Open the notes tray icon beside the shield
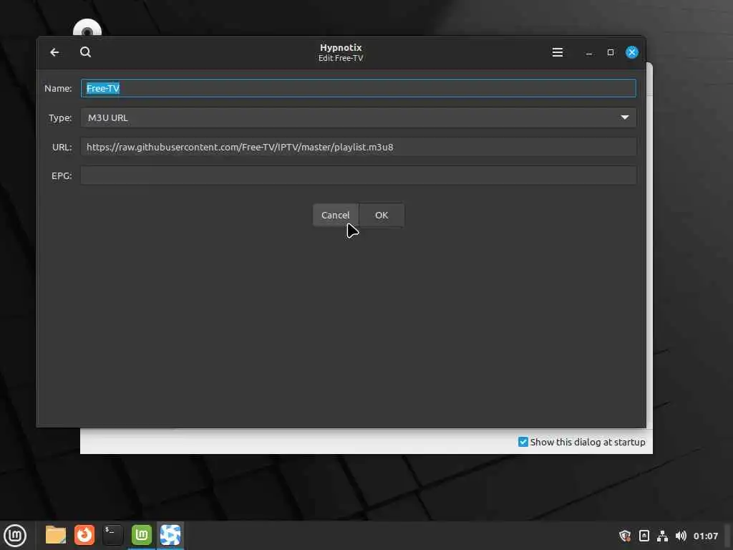This screenshot has height=550, width=733. [x=644, y=536]
